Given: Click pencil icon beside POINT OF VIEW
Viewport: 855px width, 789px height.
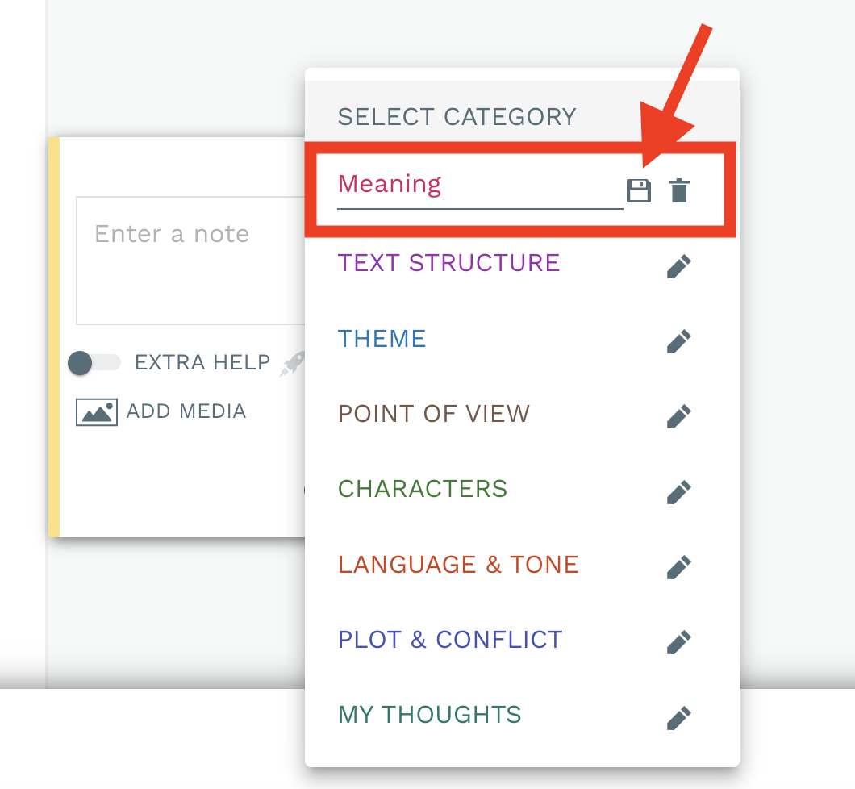Looking at the screenshot, I should pos(679,417).
